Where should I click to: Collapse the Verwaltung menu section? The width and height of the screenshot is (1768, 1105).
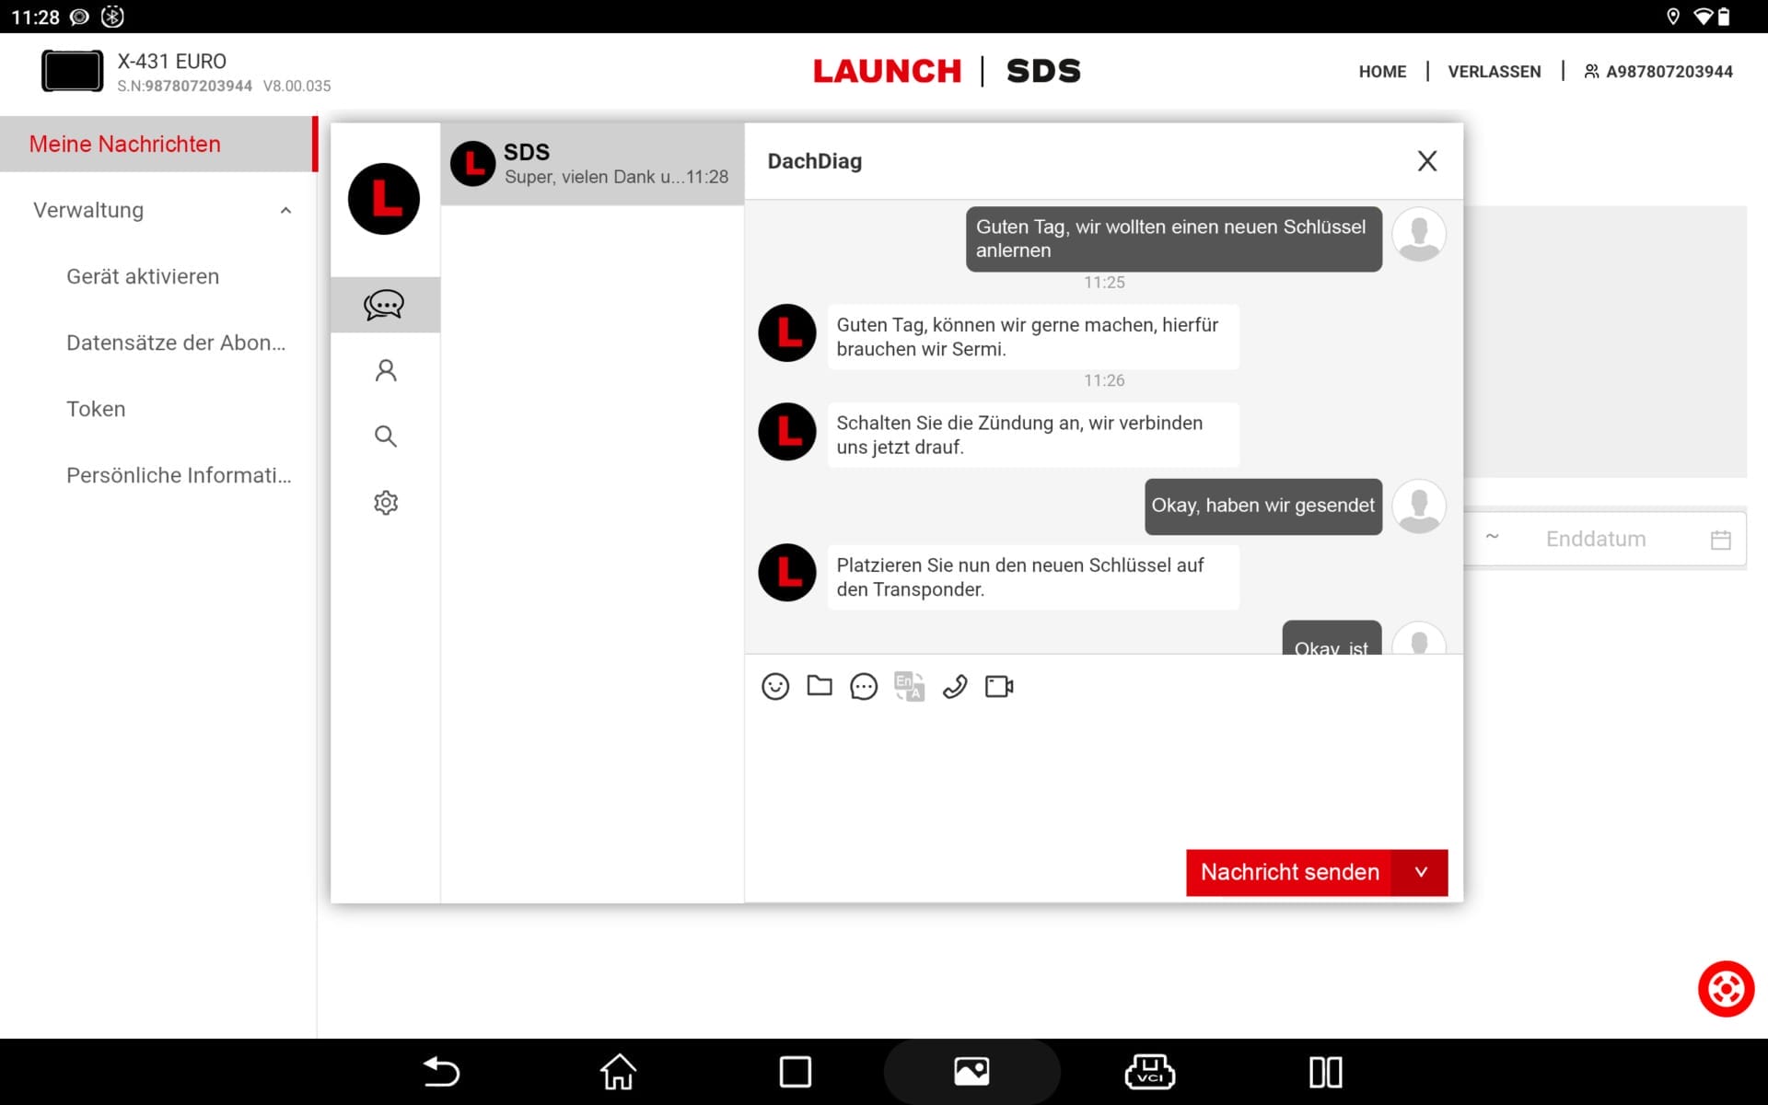[285, 210]
